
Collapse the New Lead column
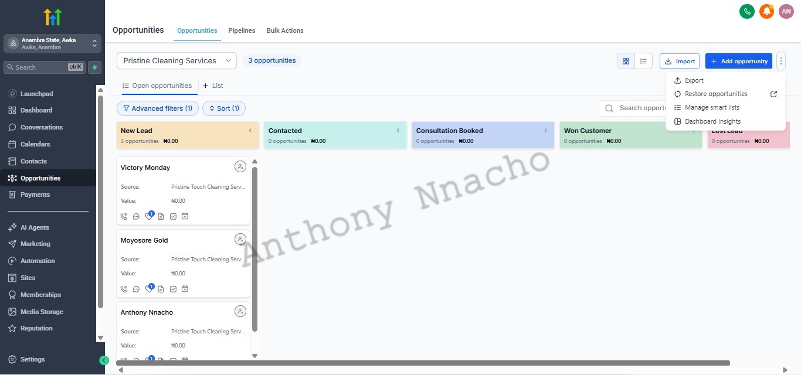pyautogui.click(x=250, y=131)
